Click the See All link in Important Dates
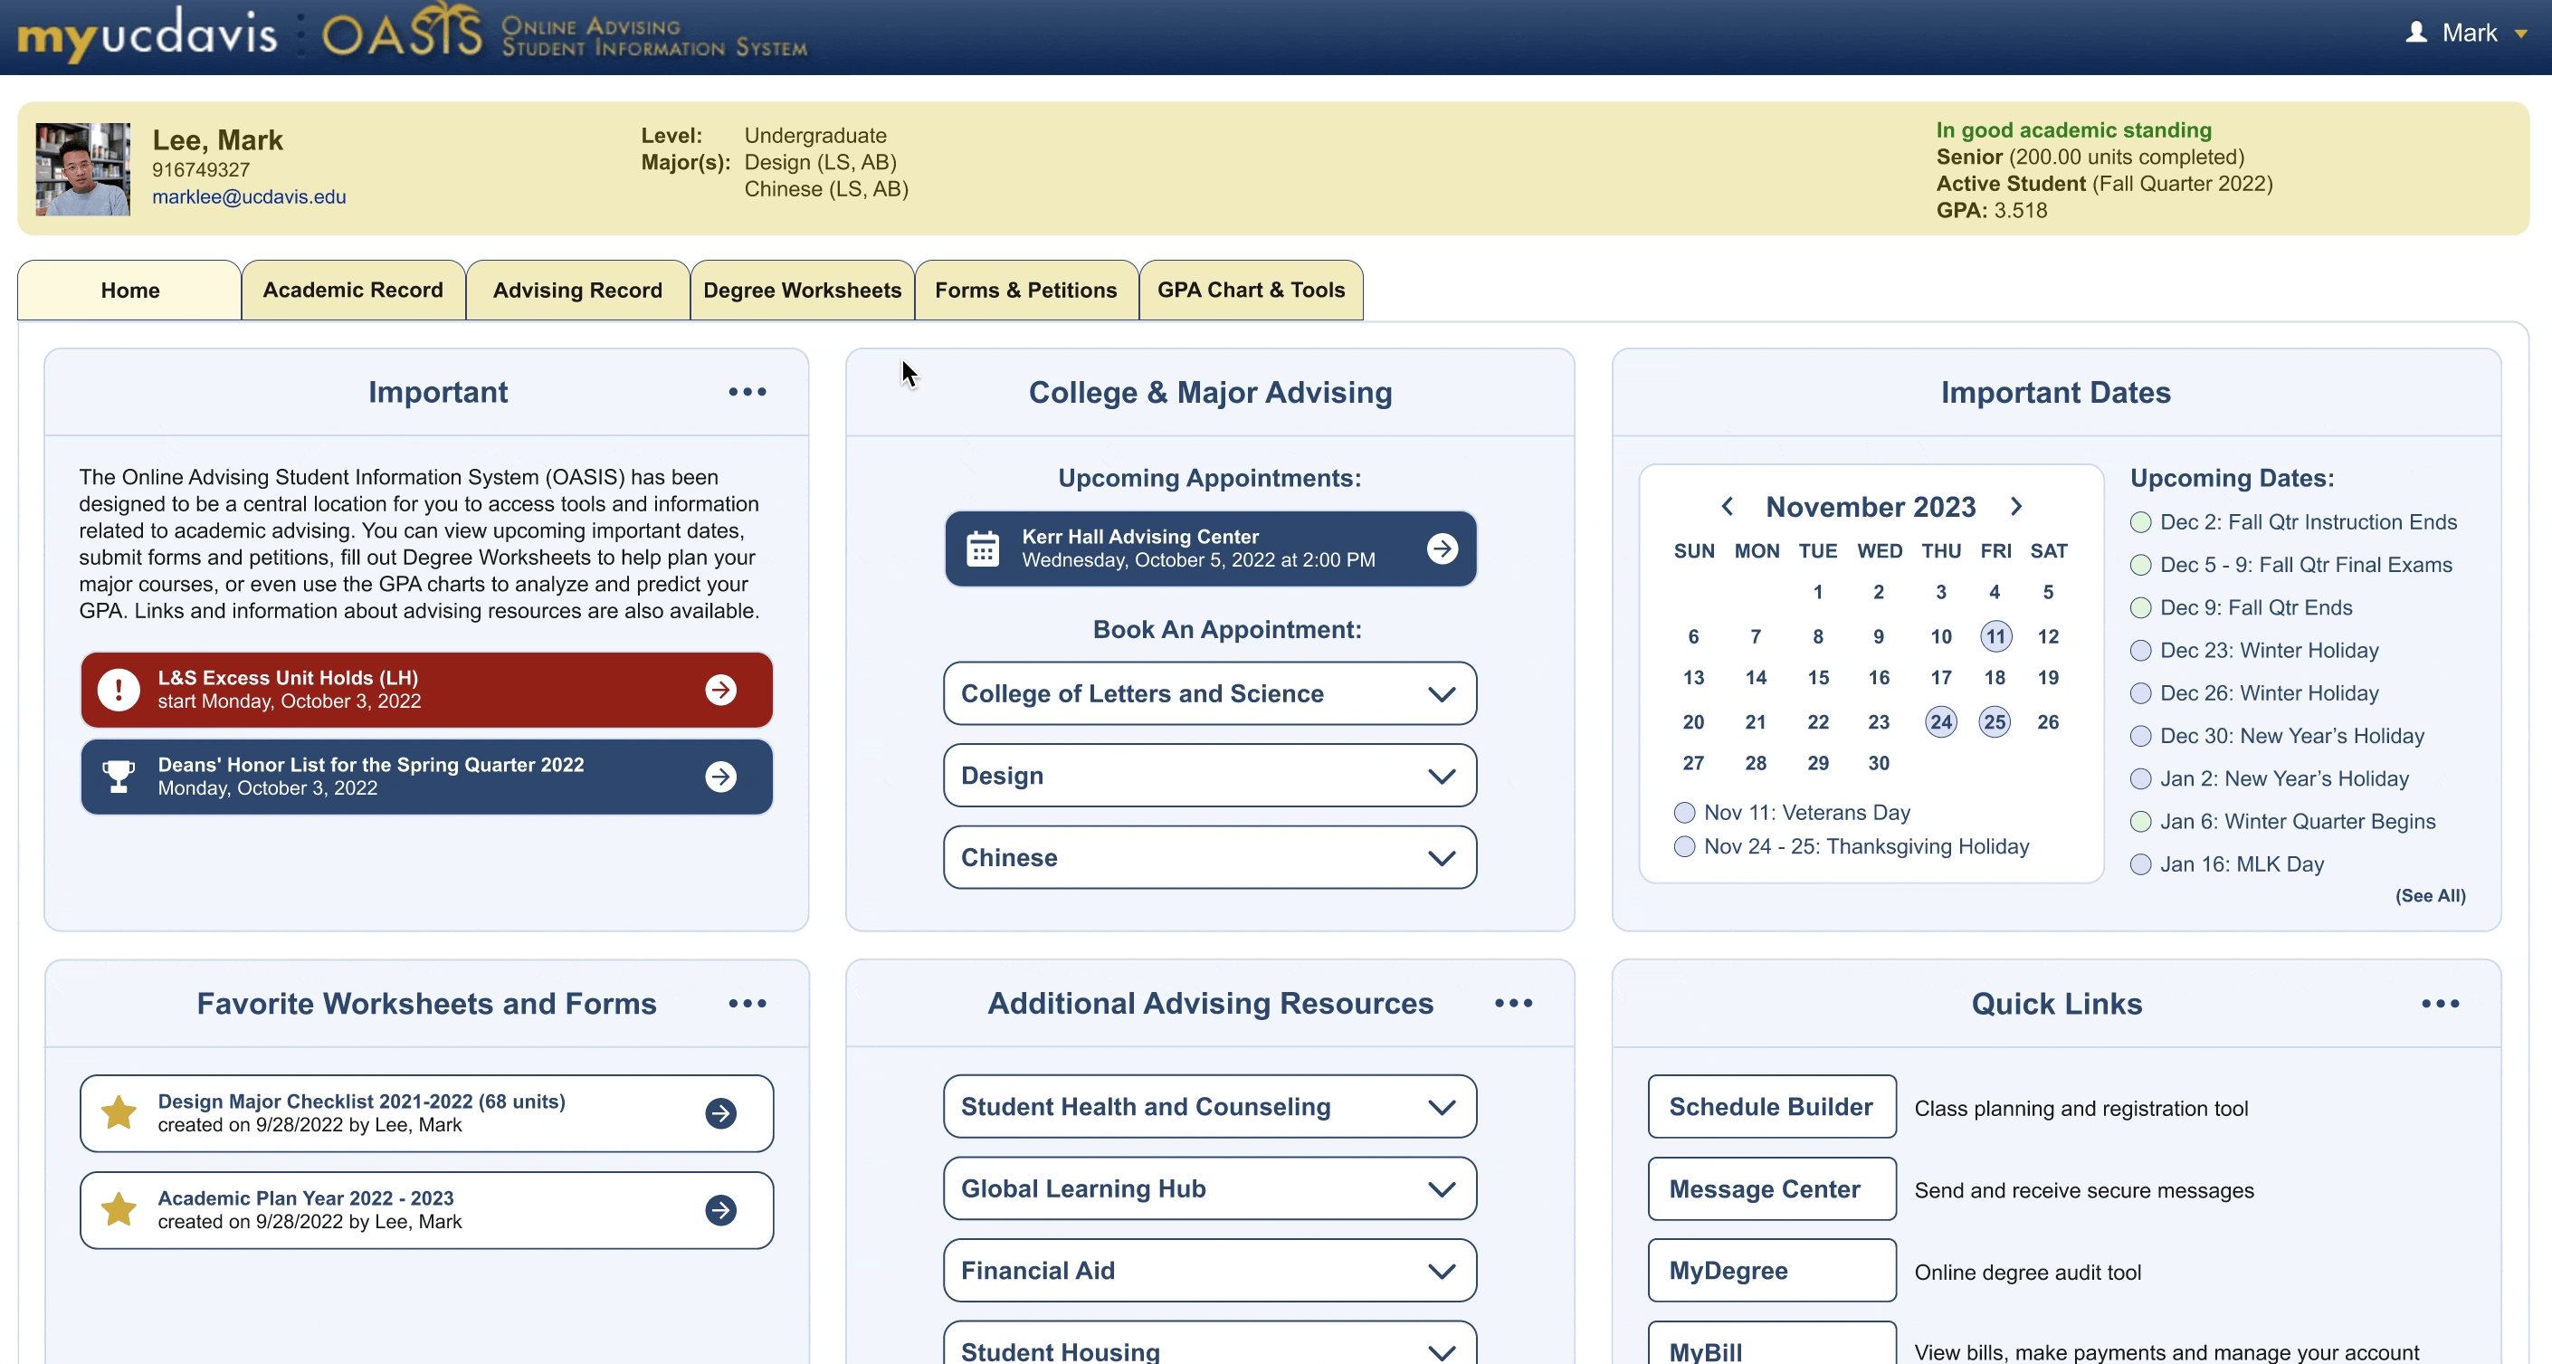Screen dimensions: 2552x1364 coord(2431,895)
